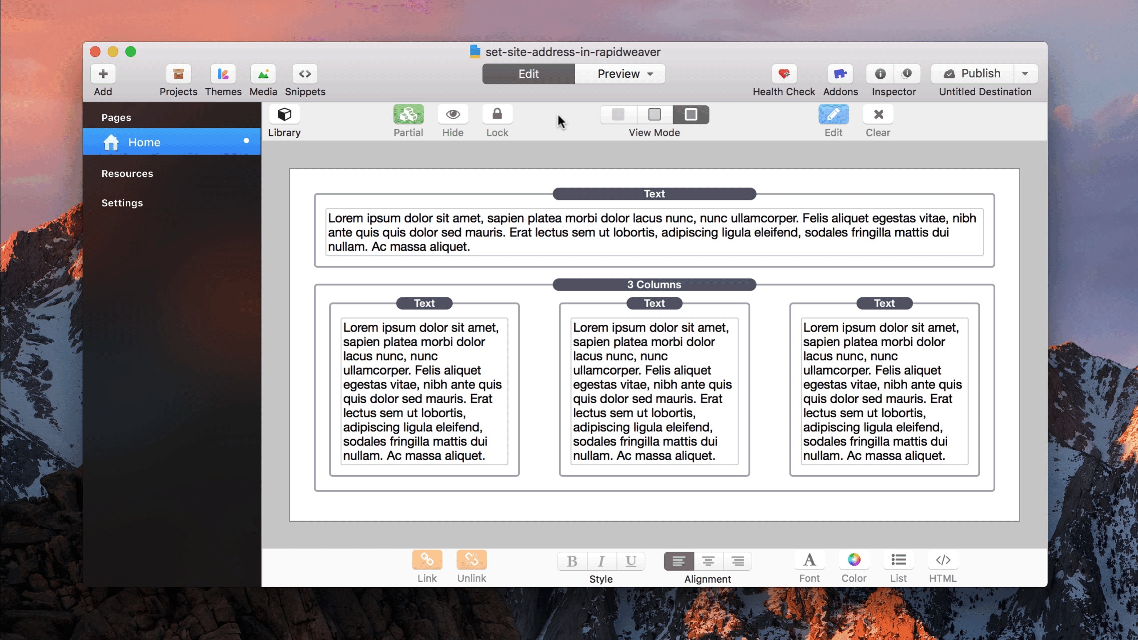Click the HTML formatting icon
Screen dimensions: 1138x640
pos(942,560)
